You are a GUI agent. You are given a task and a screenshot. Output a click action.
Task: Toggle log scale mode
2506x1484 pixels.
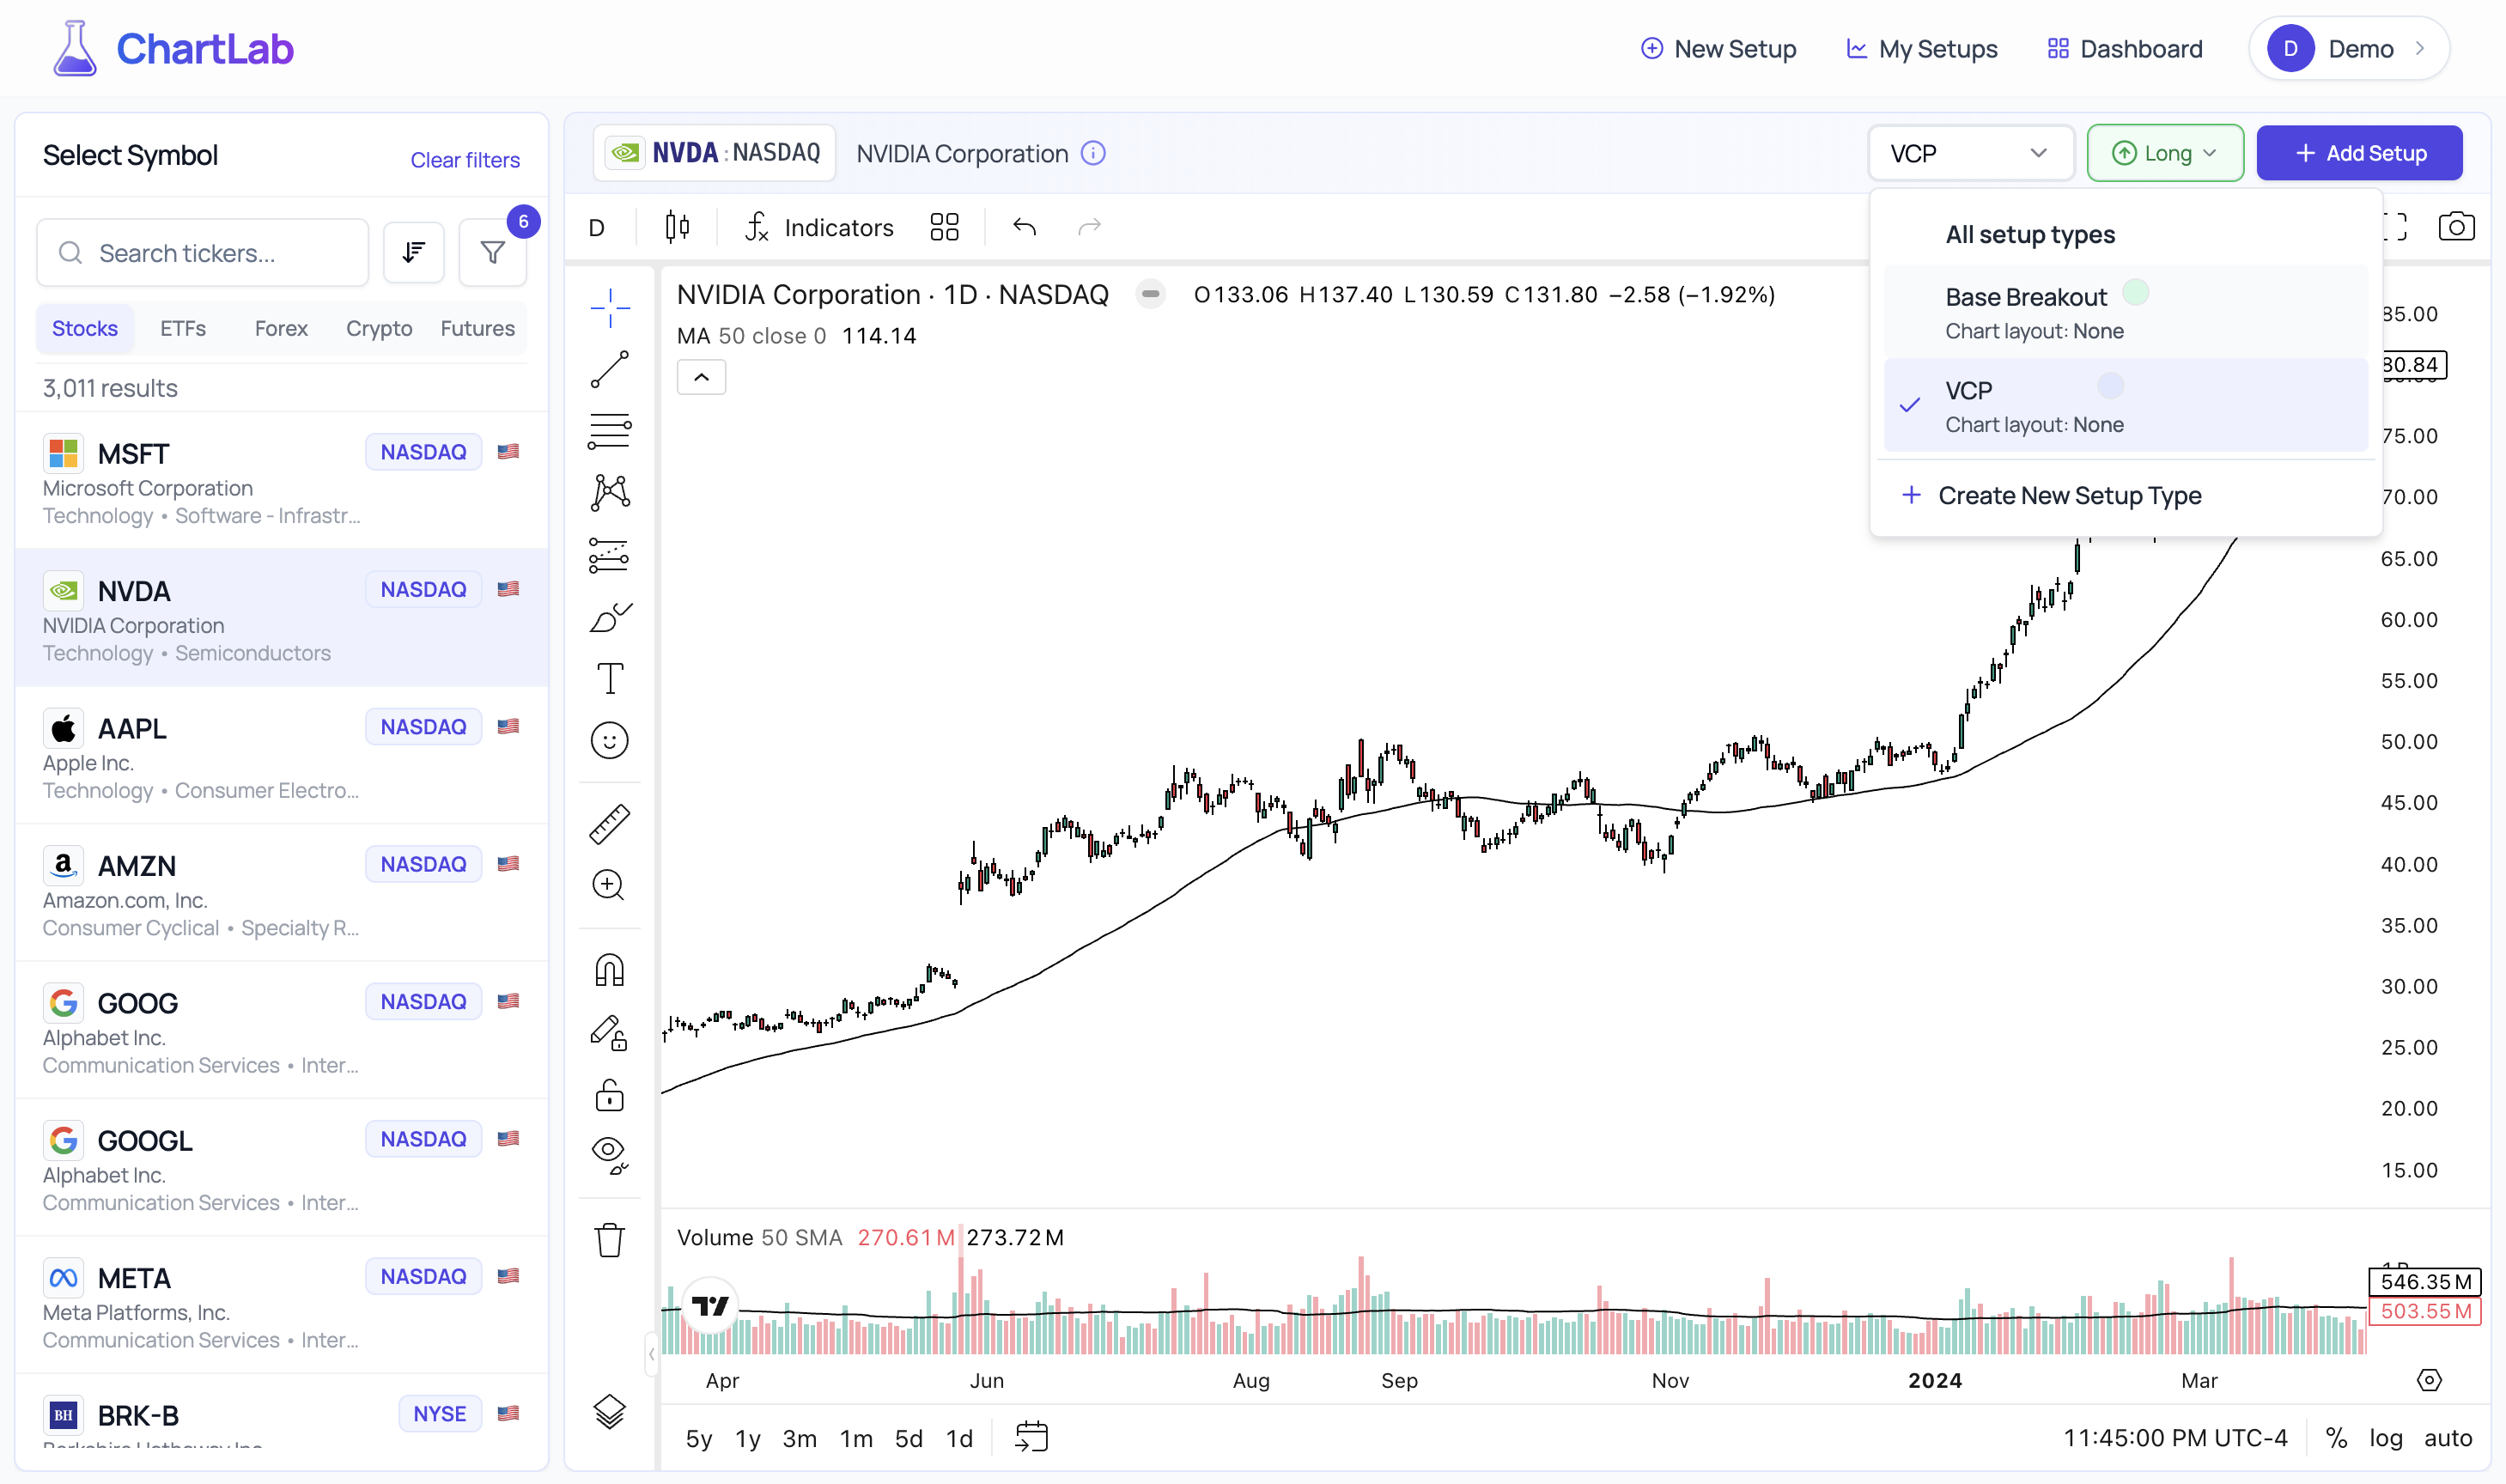pyautogui.click(x=2385, y=1437)
